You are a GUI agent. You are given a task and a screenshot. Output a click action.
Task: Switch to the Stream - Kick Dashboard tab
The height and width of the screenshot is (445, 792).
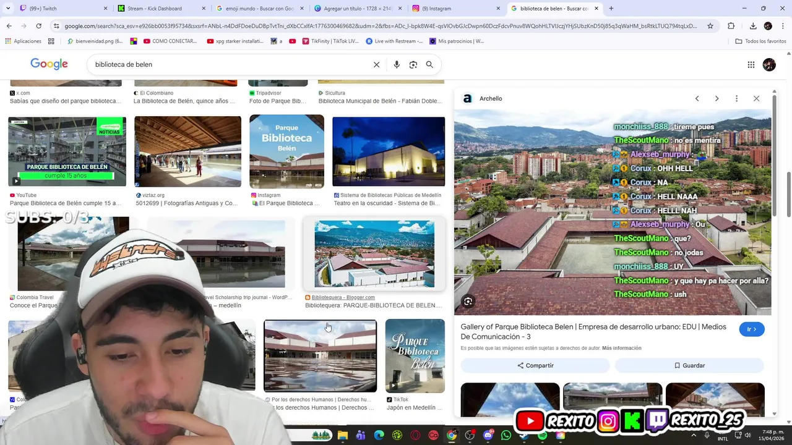point(161,8)
